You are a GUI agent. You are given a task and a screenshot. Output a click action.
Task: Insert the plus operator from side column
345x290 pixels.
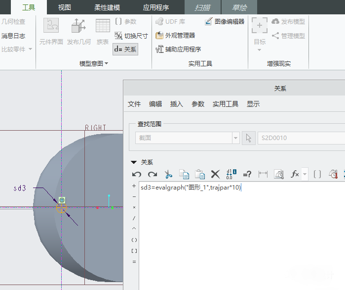click(134, 187)
